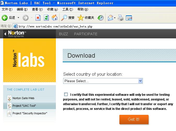The image size is (176, 131).
Task: Open the Norton Safe Web link
Action: 23,98
